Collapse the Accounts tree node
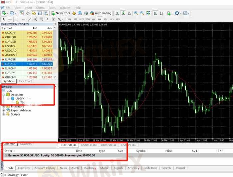This screenshot has width=233, height=177. coord(4,95)
